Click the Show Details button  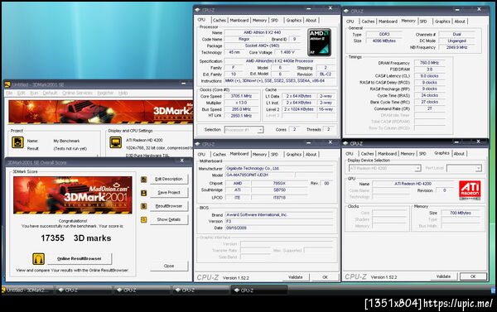coord(169,219)
